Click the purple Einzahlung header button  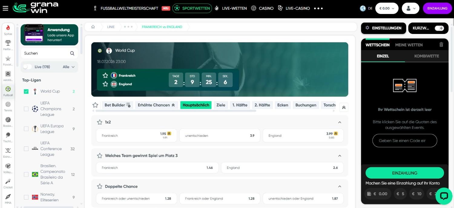(437, 8)
